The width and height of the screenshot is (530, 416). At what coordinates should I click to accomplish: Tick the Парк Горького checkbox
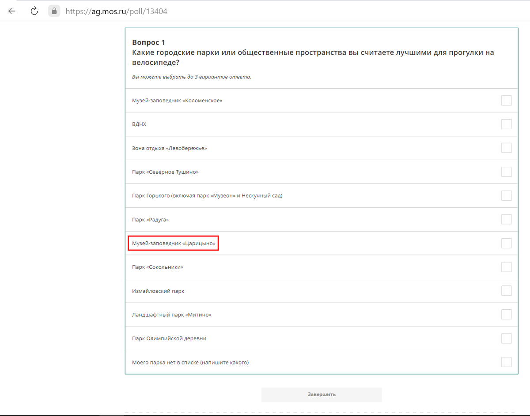pos(506,196)
